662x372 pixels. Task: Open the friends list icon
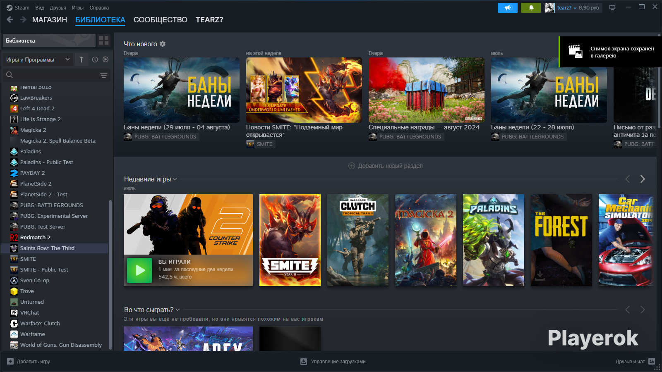pos(652,361)
